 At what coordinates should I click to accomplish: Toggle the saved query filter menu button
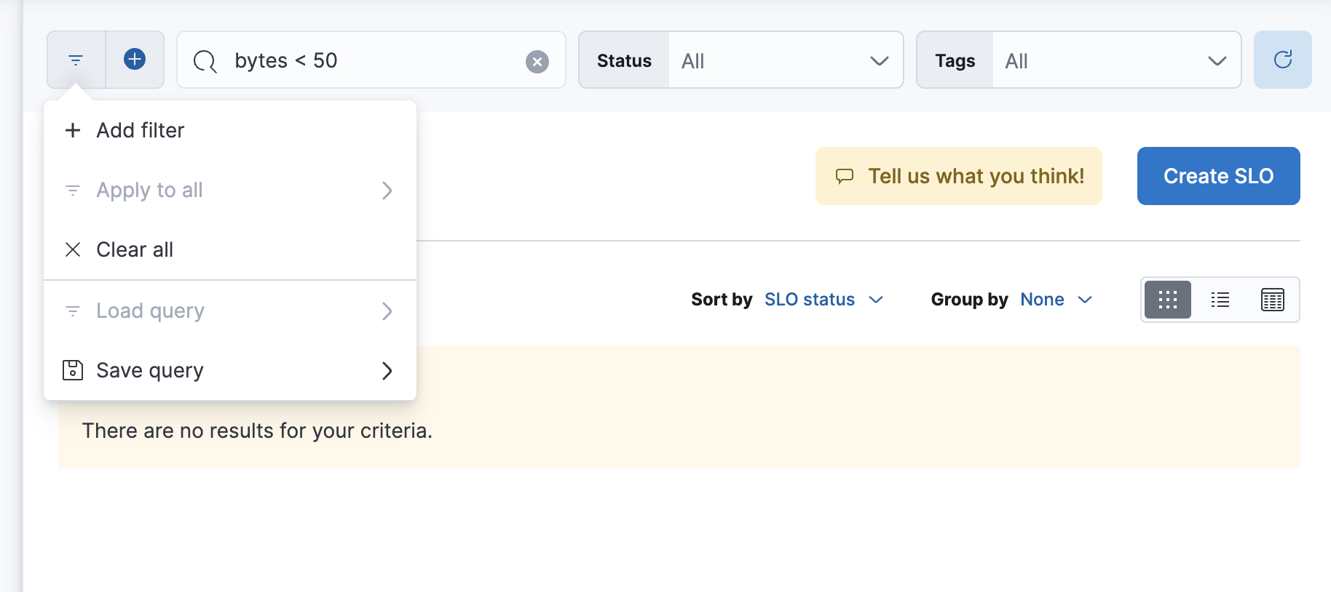[76, 60]
